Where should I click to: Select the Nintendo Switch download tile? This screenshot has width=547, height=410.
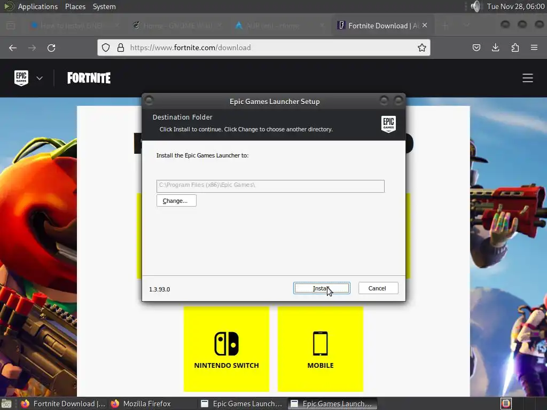(x=226, y=349)
